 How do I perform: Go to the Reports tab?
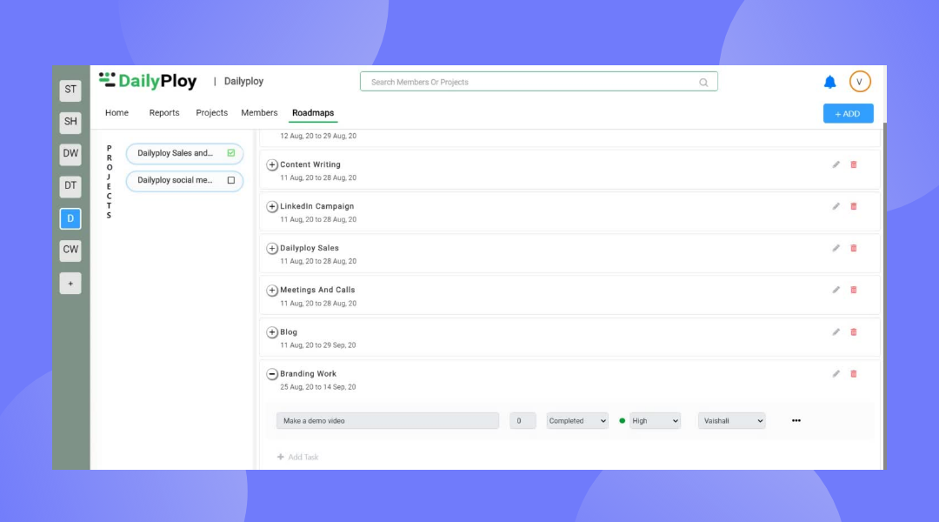pos(164,113)
